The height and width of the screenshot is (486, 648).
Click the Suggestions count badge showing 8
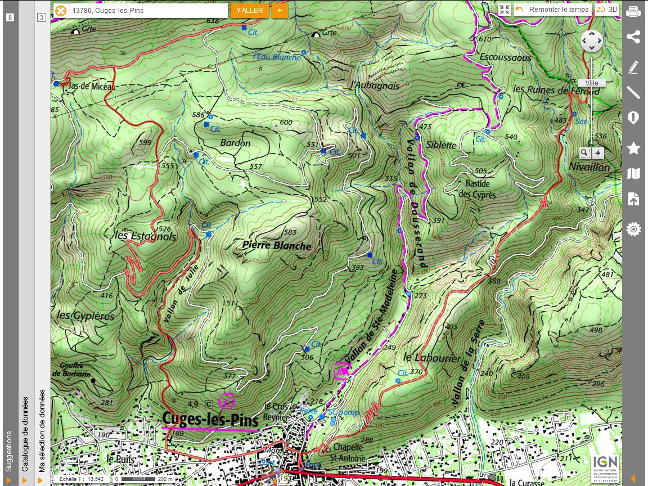[x=10, y=17]
